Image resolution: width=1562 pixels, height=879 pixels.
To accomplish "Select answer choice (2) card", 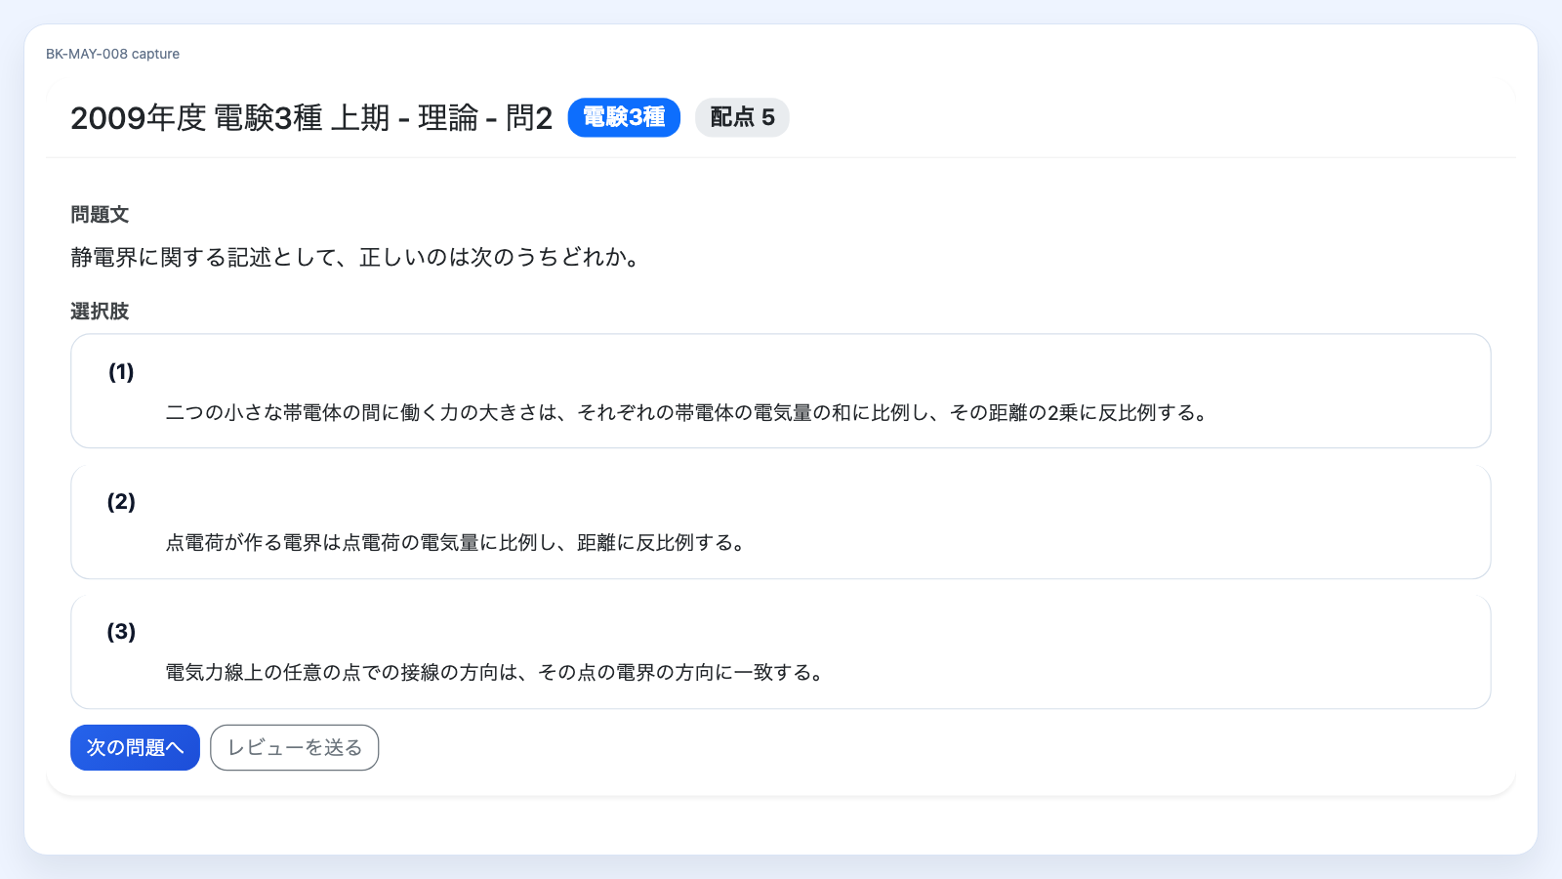I will 780,522.
